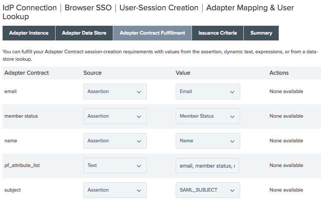This screenshot has height=203, width=321.
Task: Click the Value column header
Action: tap(183, 73)
